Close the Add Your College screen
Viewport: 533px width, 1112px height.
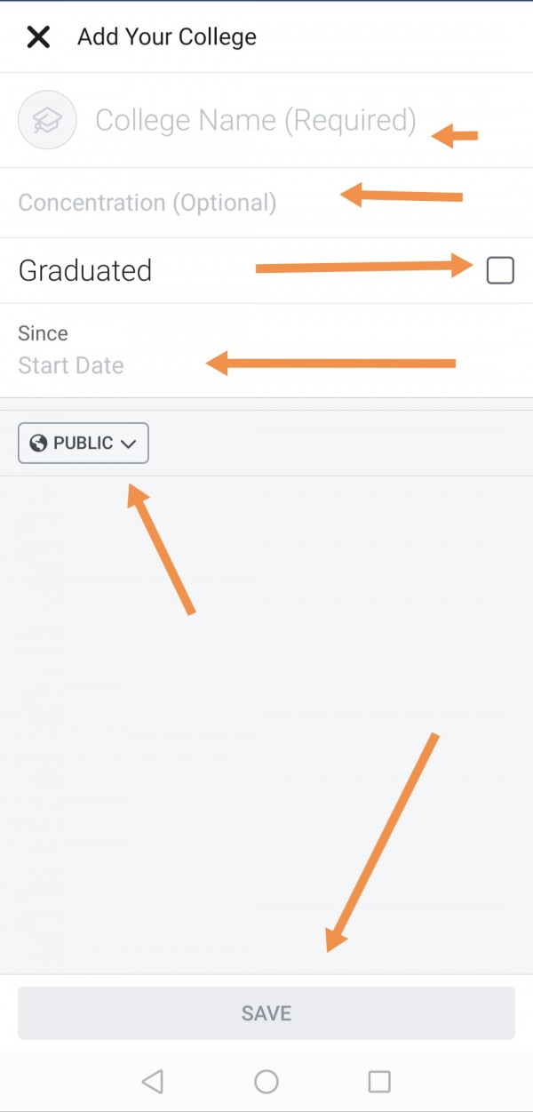coord(38,37)
